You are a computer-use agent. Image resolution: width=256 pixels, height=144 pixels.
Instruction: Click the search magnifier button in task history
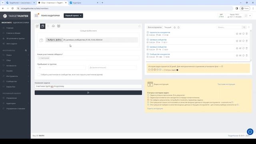(x=244, y=28)
